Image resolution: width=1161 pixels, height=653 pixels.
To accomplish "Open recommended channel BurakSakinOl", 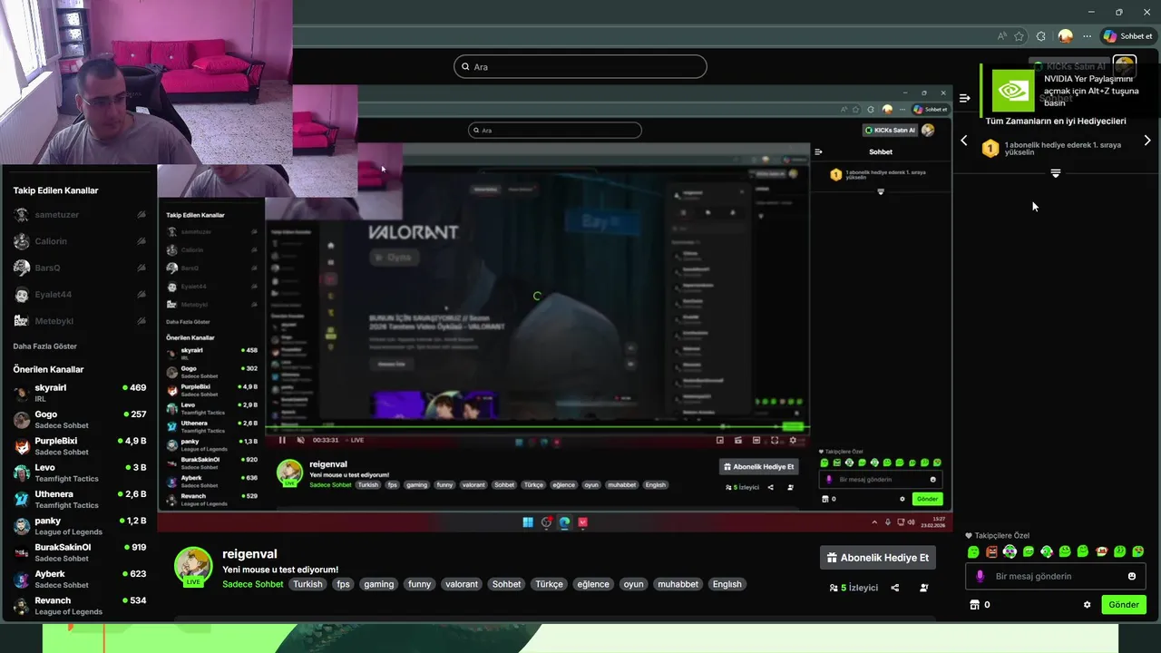I will point(80,552).
